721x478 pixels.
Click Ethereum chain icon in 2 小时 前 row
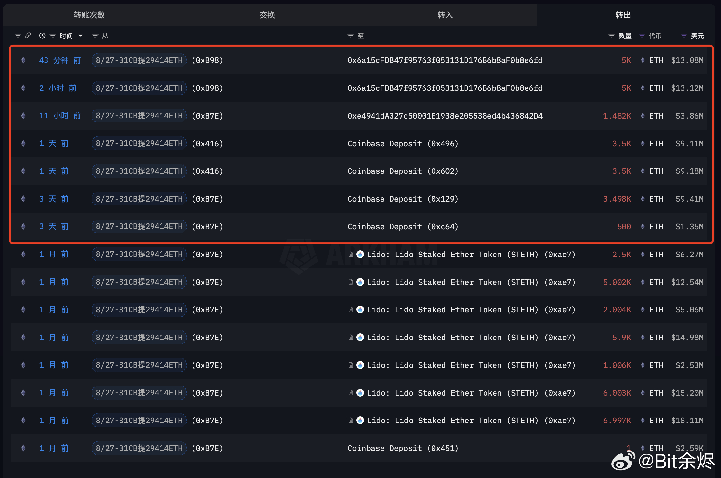(23, 88)
